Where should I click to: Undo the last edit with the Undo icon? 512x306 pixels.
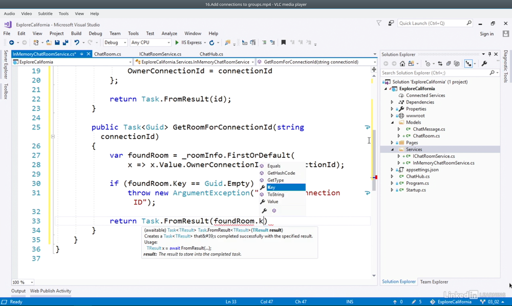[x=77, y=43]
